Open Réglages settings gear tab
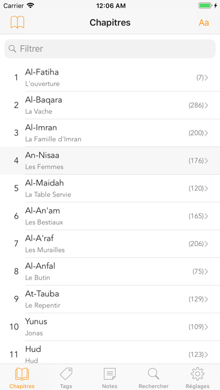Screen dimensions: 220x390 tap(198, 377)
